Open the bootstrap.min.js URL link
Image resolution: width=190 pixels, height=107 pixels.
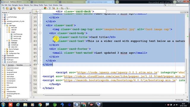pyautogui.click(x=120, y=80)
